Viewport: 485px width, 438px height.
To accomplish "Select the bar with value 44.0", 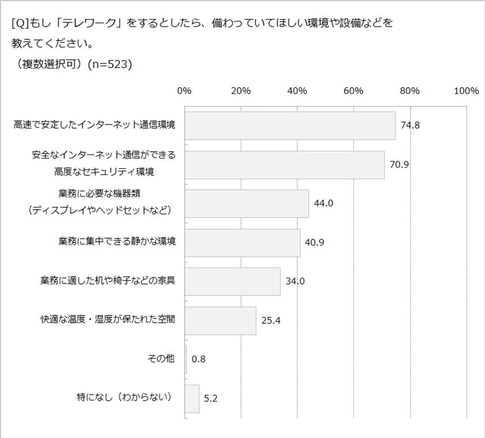I will (247, 203).
